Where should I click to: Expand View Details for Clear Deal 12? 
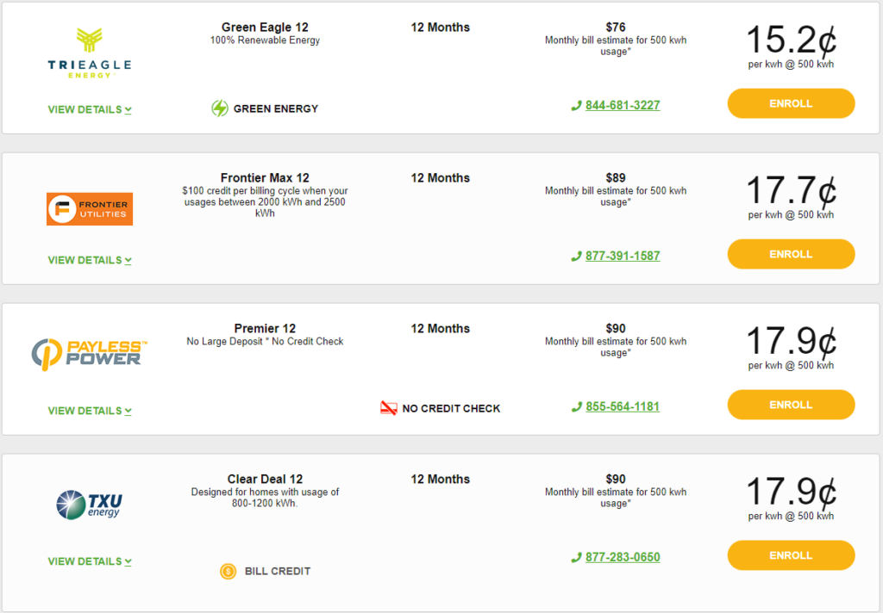coord(90,562)
